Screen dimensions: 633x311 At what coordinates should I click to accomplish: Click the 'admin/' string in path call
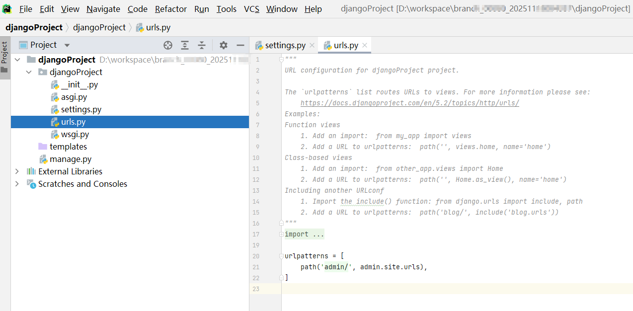pyautogui.click(x=336, y=267)
